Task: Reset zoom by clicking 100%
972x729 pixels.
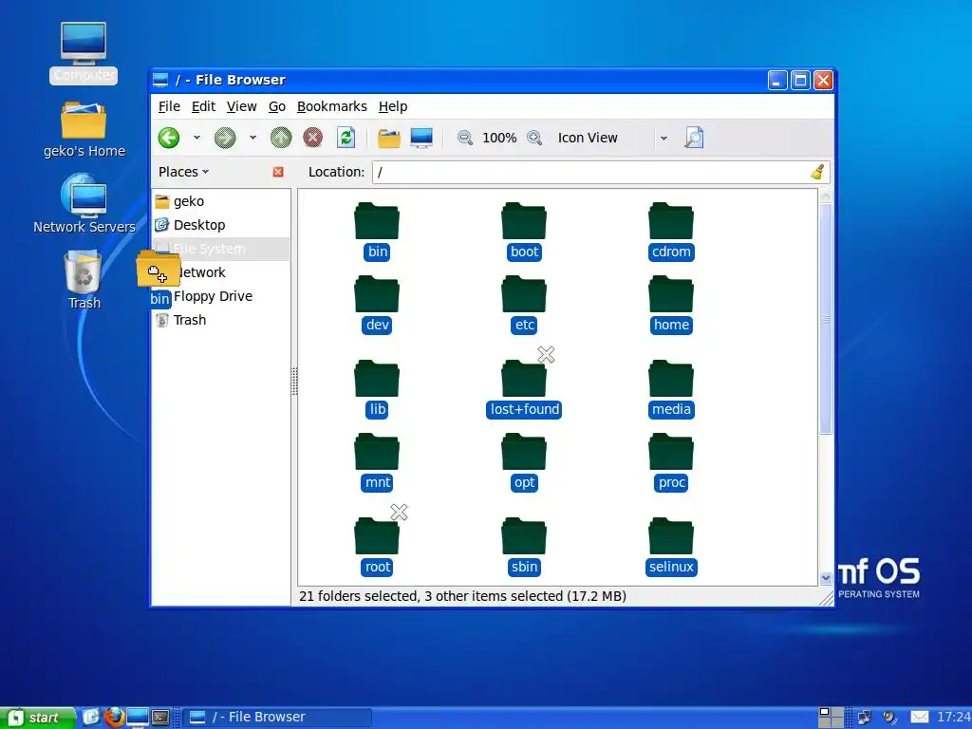Action: pyautogui.click(x=499, y=138)
